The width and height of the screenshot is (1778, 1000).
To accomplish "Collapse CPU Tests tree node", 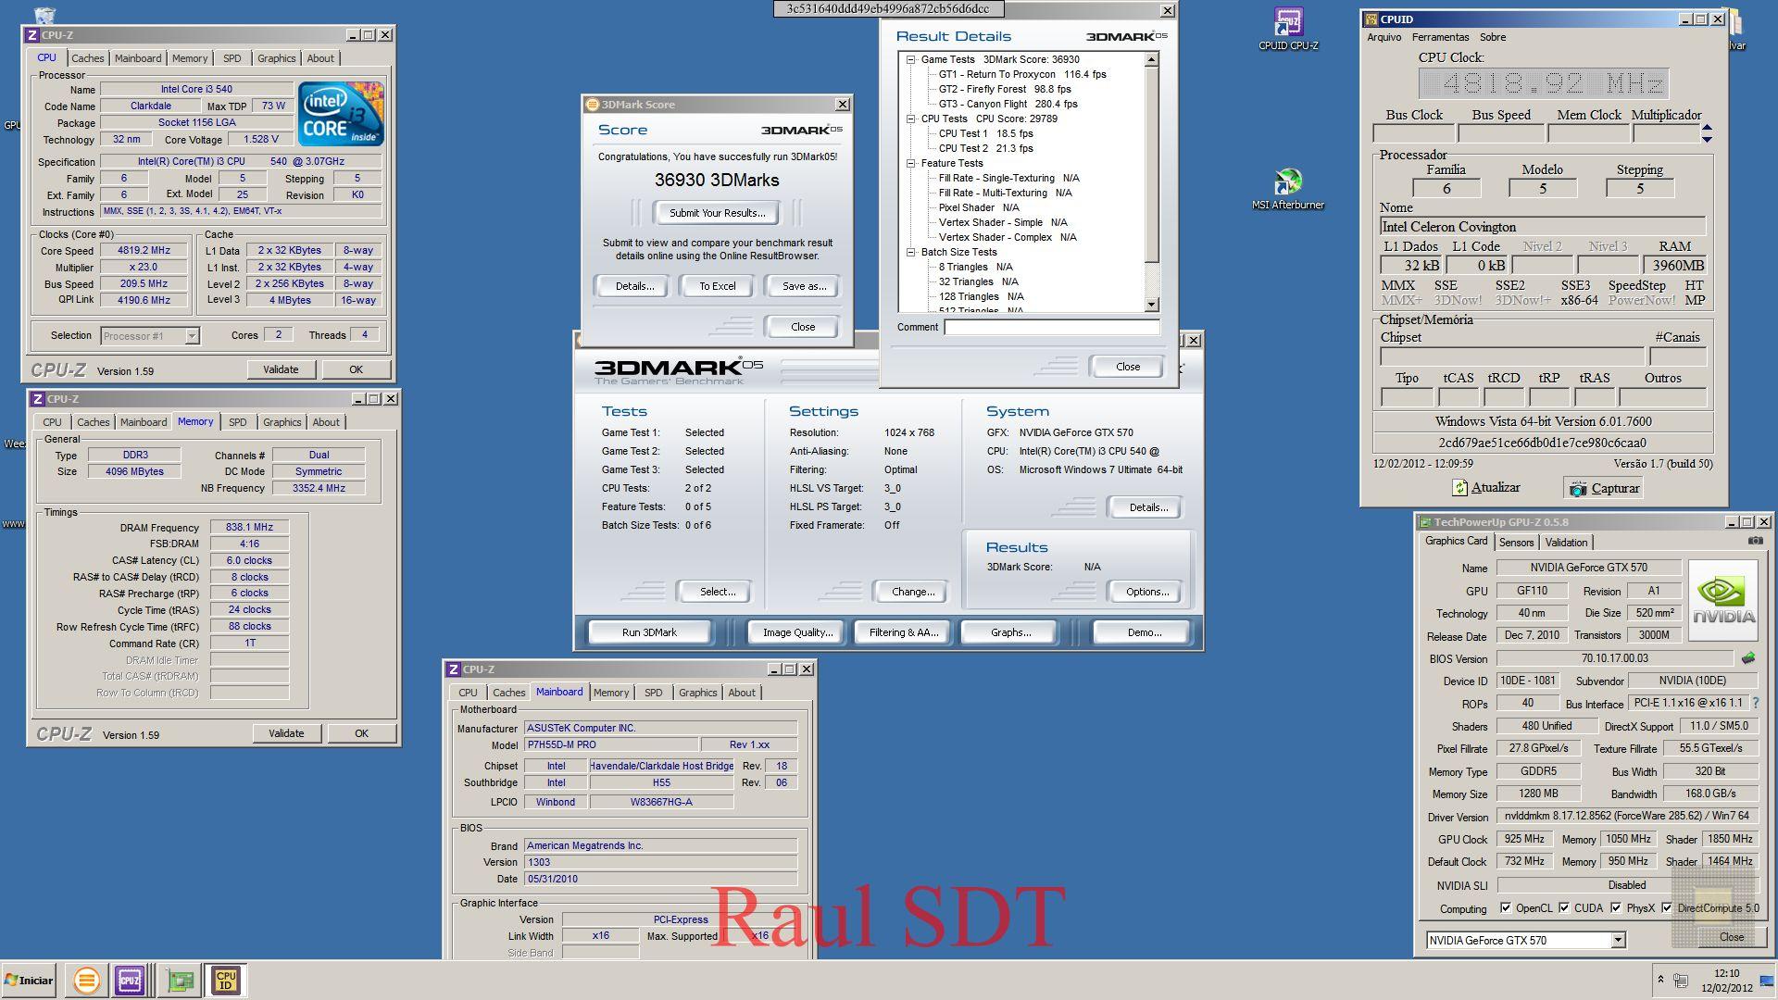I will [910, 119].
